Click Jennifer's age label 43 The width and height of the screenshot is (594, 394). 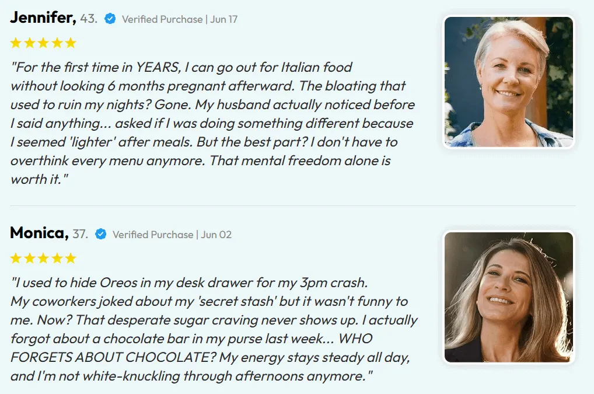(x=89, y=19)
